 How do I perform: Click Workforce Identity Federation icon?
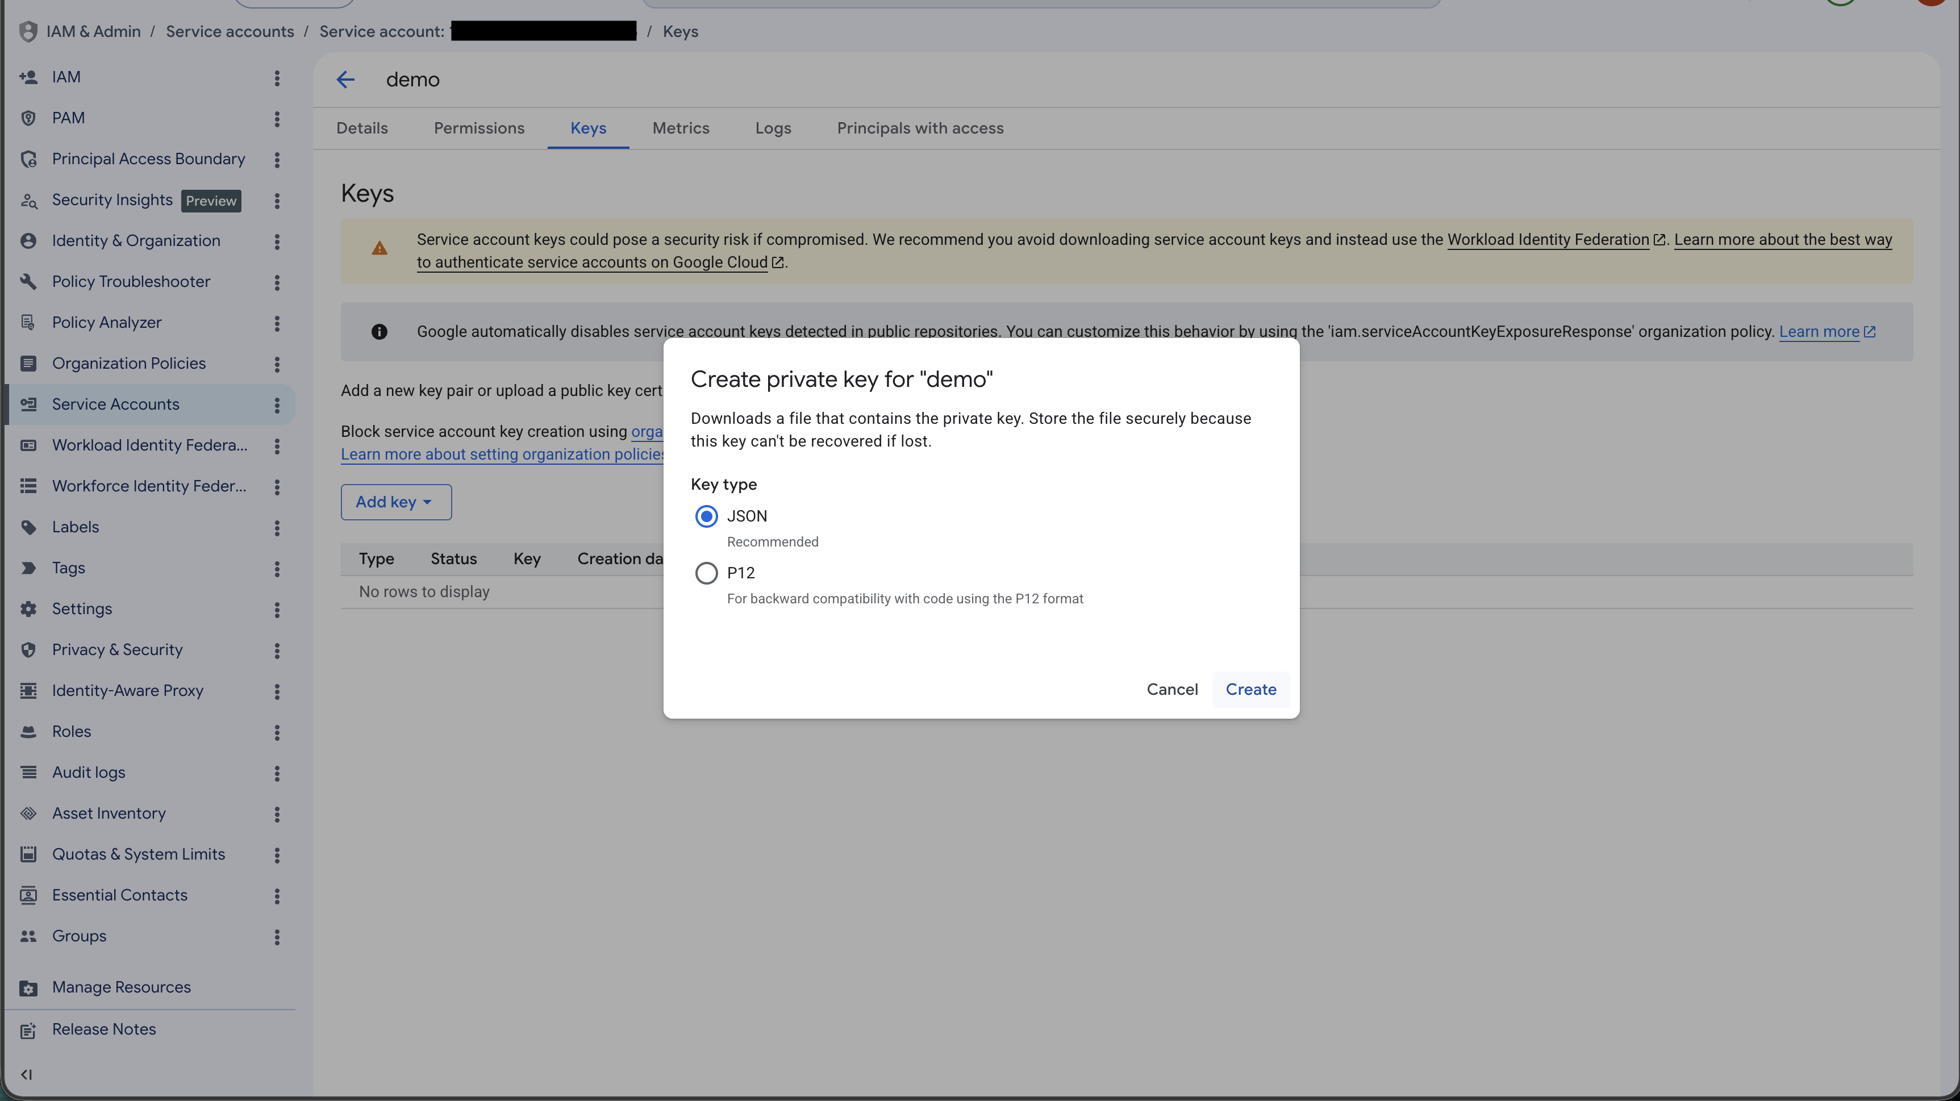28,486
